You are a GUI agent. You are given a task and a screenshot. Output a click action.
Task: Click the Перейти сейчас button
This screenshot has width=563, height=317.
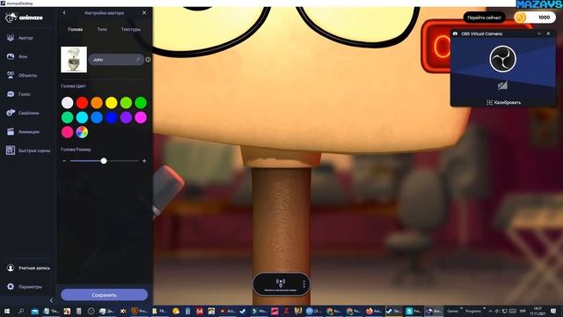point(485,18)
